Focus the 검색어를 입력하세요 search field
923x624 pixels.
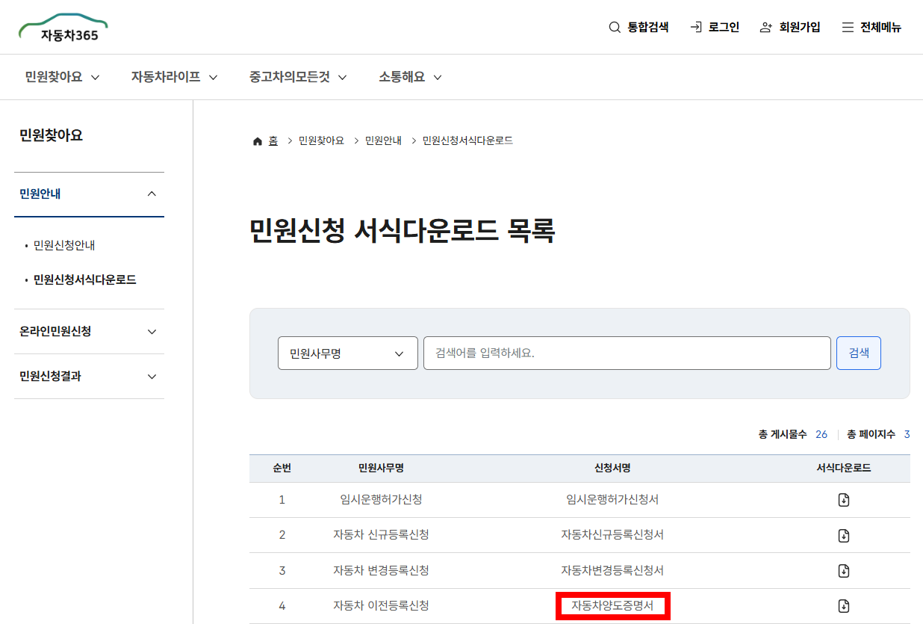point(627,353)
